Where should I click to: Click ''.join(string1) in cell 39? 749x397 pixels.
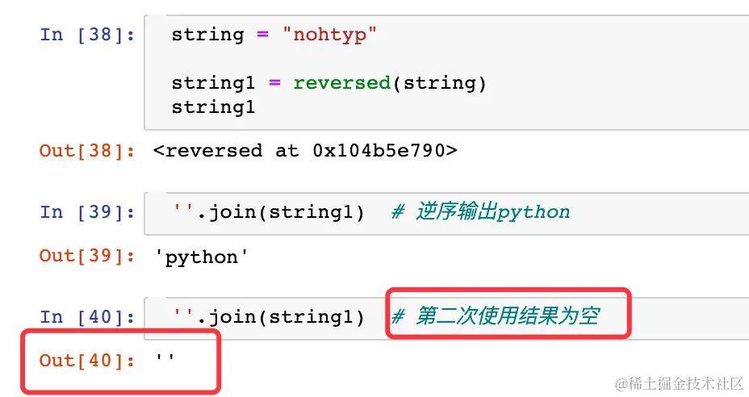269,212
